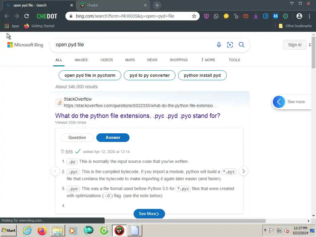Expand the MORE search categories menu
Viewport: 316px width, 237px height.
point(208,60)
